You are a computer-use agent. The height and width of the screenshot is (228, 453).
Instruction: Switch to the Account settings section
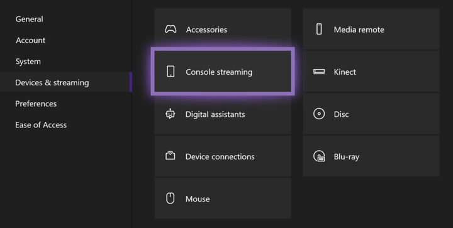point(31,40)
